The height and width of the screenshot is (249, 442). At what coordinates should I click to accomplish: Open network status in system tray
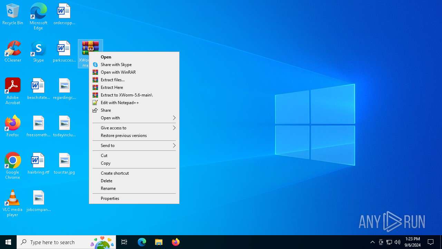pyautogui.click(x=389, y=242)
